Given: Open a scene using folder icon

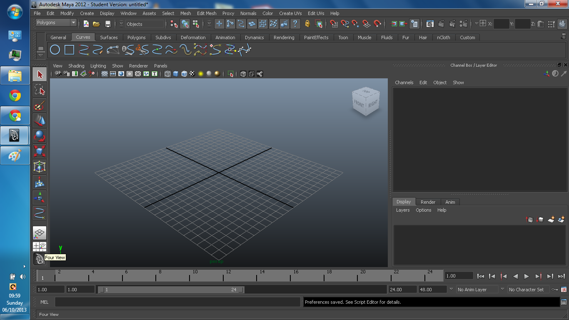Looking at the screenshot, I should tap(96, 24).
